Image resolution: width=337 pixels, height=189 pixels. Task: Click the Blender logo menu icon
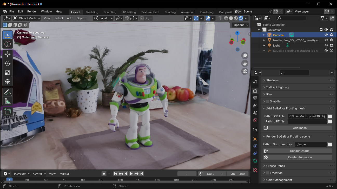click(x=5, y=11)
